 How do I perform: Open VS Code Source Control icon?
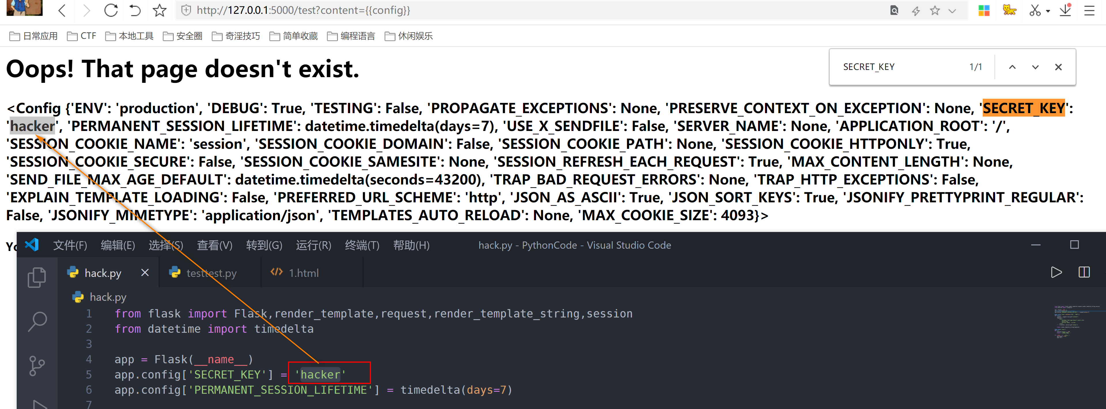tap(37, 366)
